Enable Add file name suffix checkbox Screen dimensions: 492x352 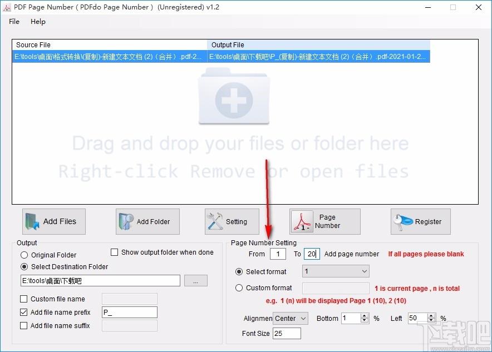click(23, 326)
